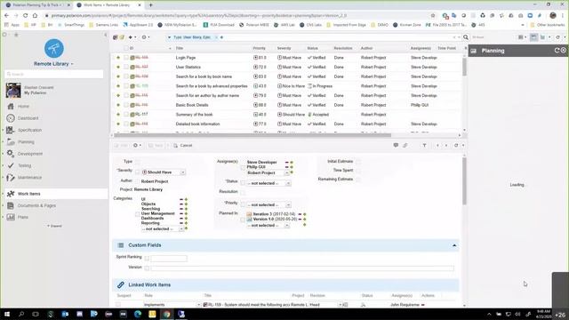Tick checkbox for Basic Book Details row
Image resolution: width=569 pixels, height=320 pixels.
coord(126,105)
